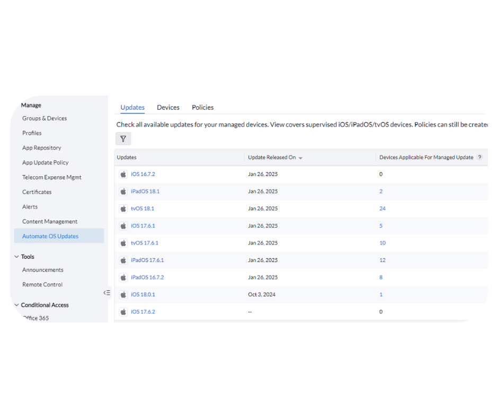Click device count 10 for tvOS 17.6.1
Screen dimensions: 498x418
pyautogui.click(x=383, y=243)
